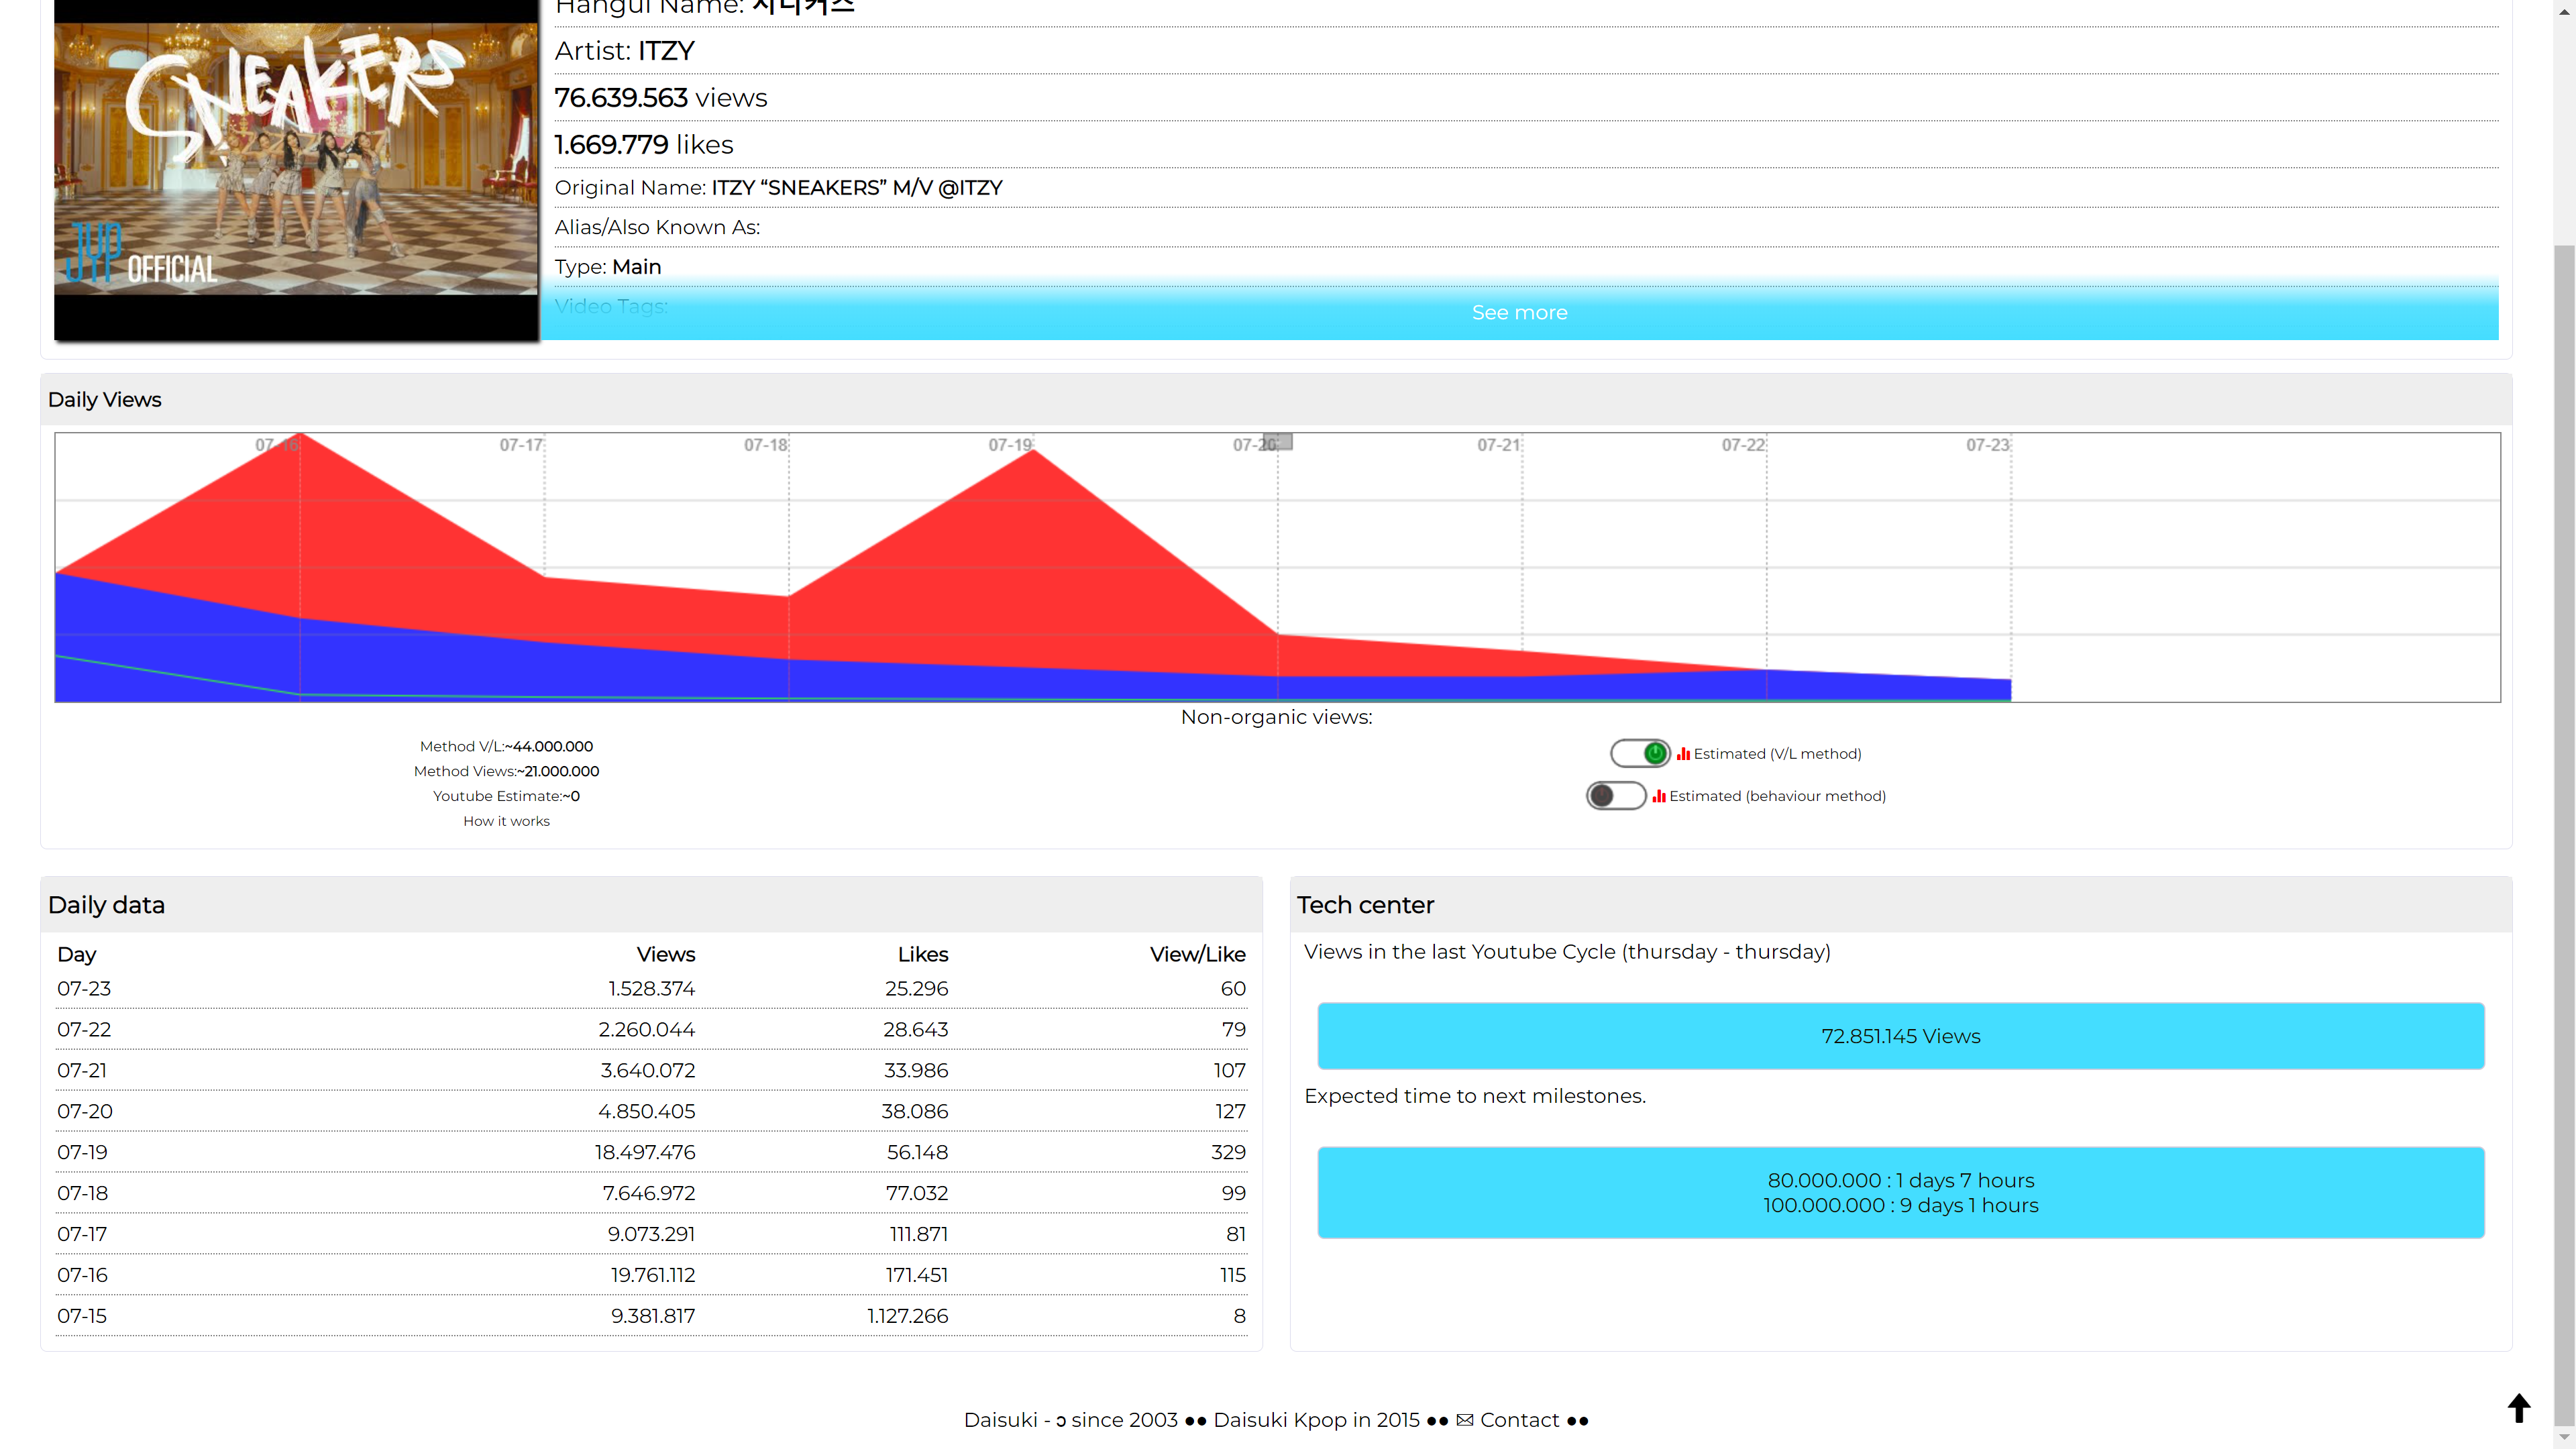The width and height of the screenshot is (2576, 1449).
Task: Click the 07-20 marker on the chart
Action: click(x=1278, y=442)
